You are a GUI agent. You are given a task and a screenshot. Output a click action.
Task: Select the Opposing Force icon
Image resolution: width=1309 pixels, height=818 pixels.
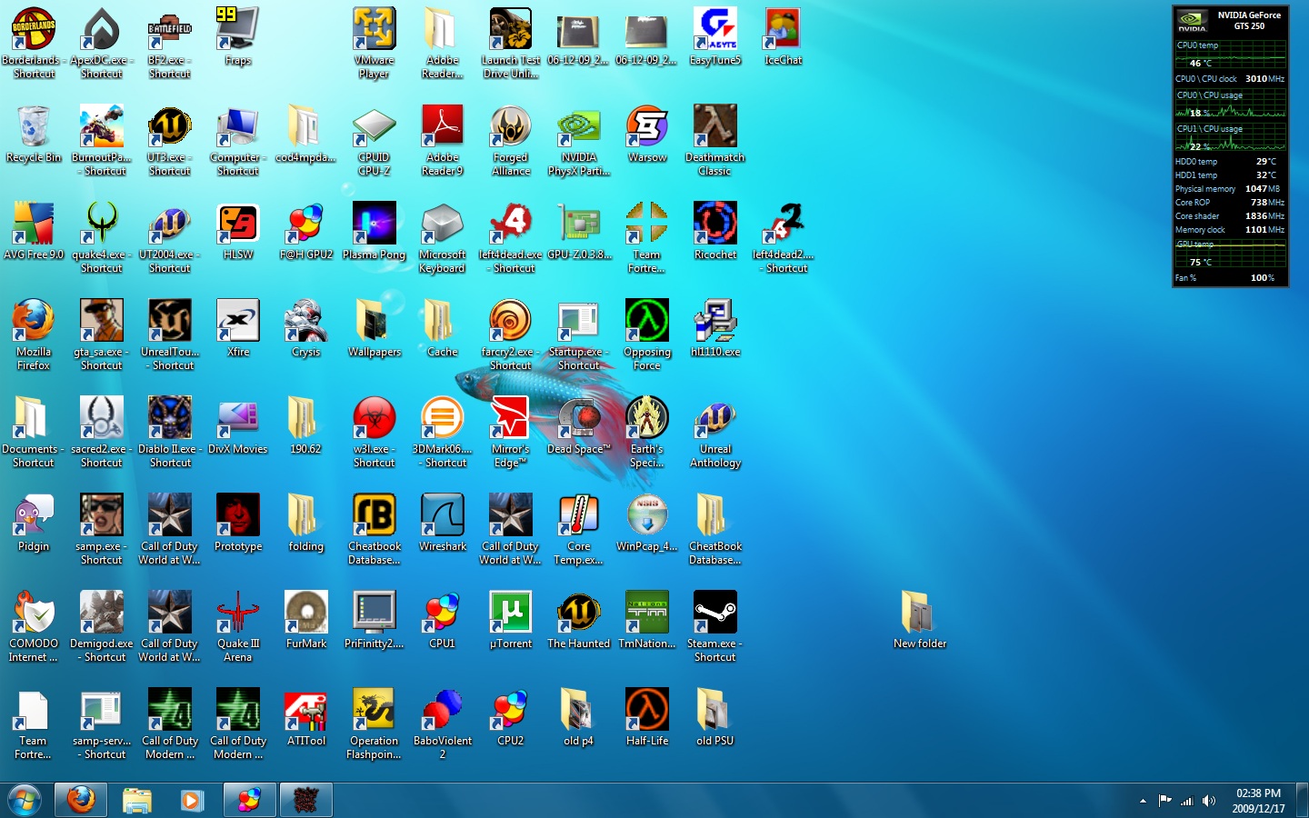pyautogui.click(x=647, y=321)
